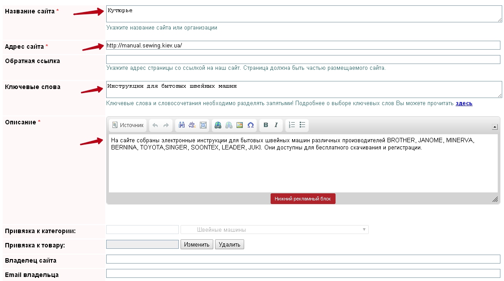Insert an image into the description

240,125
